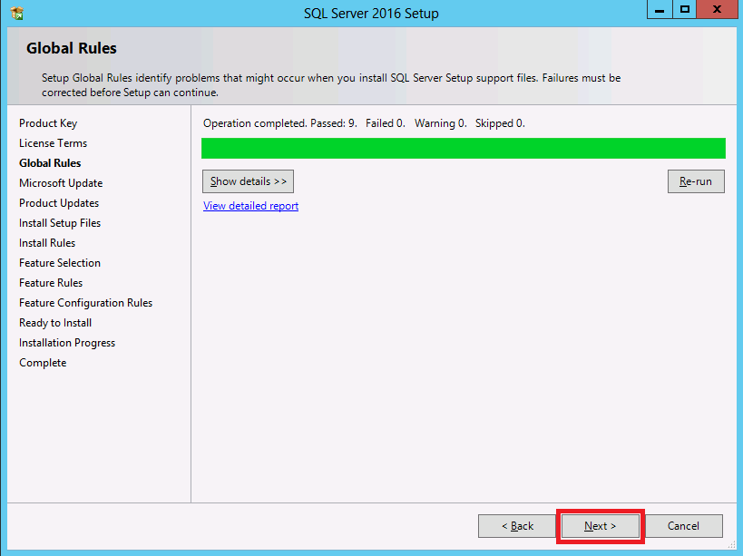Click the green rule check progress bar

pyautogui.click(x=463, y=148)
